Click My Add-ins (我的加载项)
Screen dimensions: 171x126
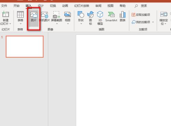141,22
